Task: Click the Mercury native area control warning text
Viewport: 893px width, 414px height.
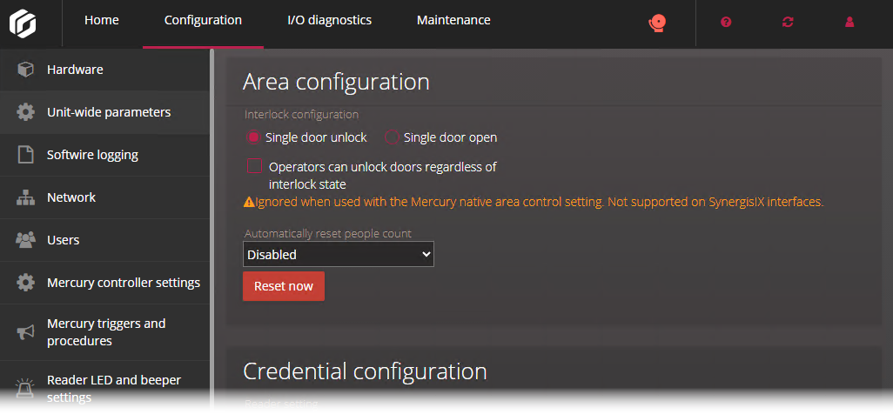Action: coord(540,202)
